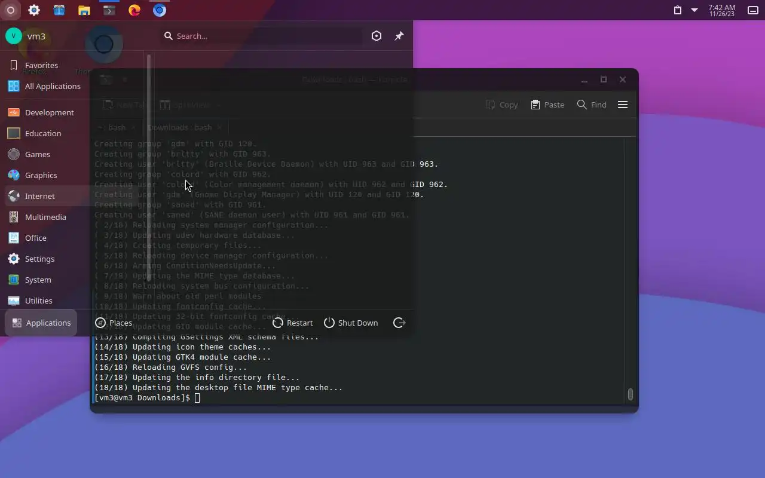Minimize the Konsole window
The image size is (765, 478).
pyautogui.click(x=585, y=79)
